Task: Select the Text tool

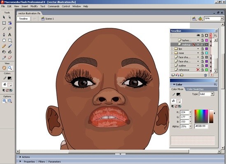Action: coord(9,35)
